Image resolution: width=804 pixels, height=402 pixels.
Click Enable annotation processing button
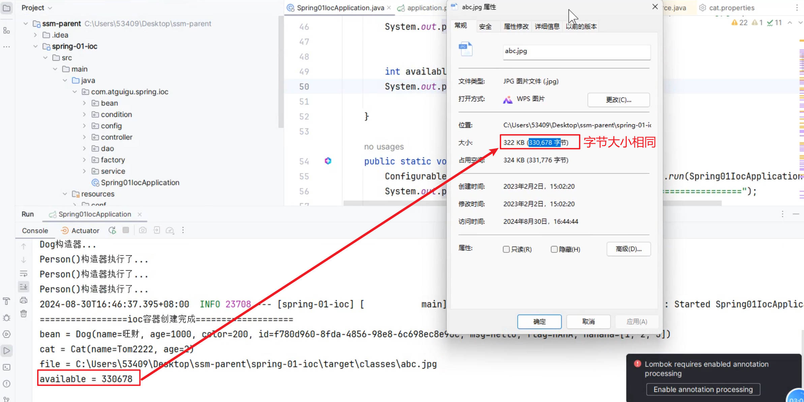(703, 390)
